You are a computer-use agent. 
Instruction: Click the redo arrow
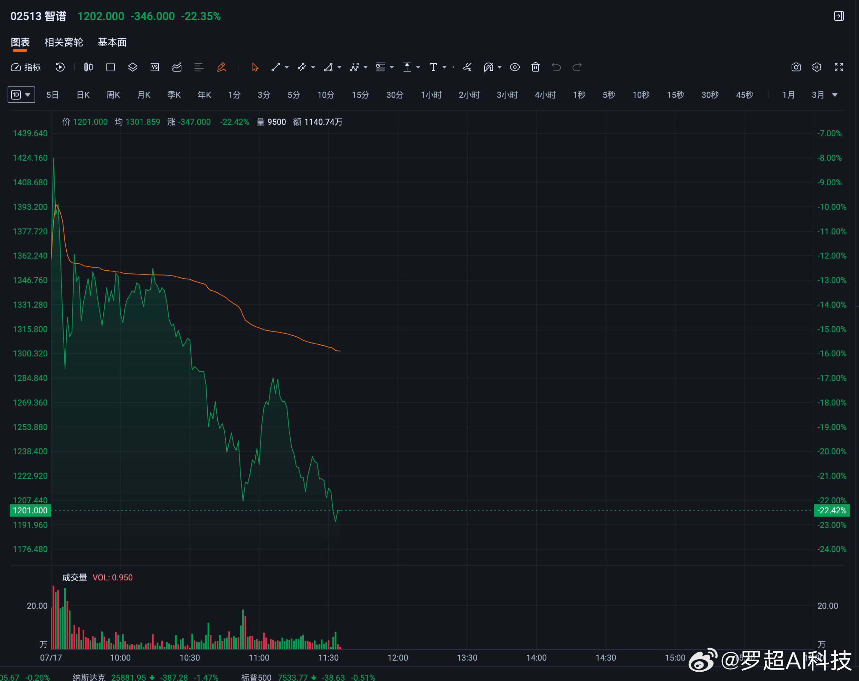pyautogui.click(x=577, y=67)
